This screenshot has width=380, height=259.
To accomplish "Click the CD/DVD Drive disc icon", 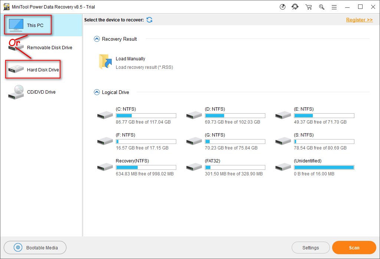I will [x=16, y=92].
